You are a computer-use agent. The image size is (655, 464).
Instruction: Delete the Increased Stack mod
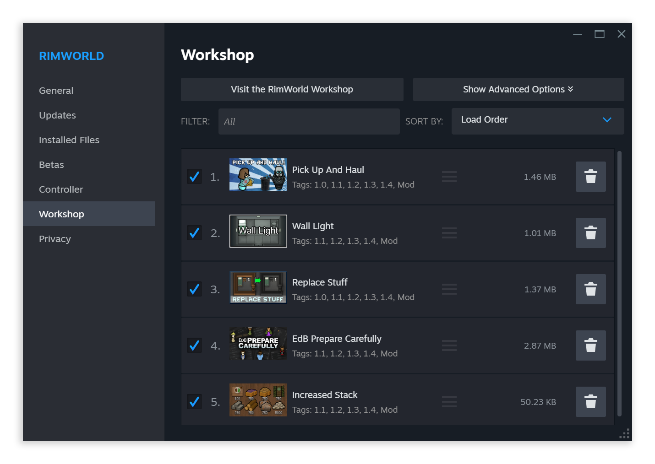click(x=590, y=402)
